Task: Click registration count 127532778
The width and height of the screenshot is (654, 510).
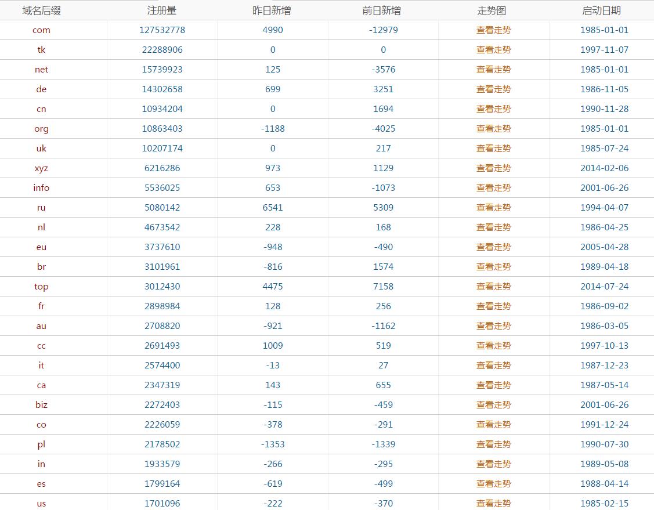Action: coord(162,30)
